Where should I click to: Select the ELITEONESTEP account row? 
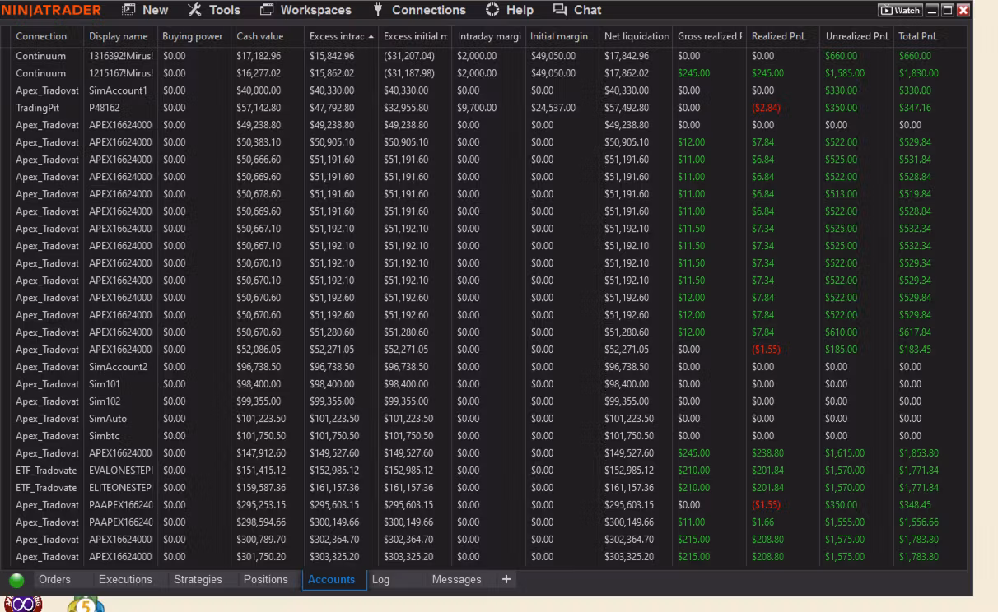(x=118, y=488)
